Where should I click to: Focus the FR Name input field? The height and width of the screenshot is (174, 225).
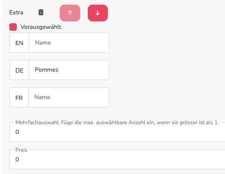[x=69, y=97]
